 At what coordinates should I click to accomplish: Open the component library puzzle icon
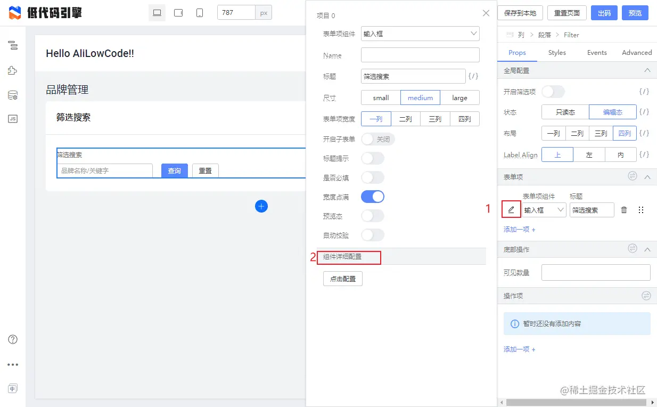(13, 70)
